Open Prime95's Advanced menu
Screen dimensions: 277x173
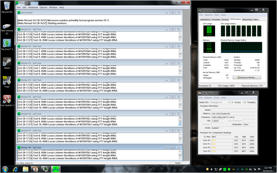[33, 7]
